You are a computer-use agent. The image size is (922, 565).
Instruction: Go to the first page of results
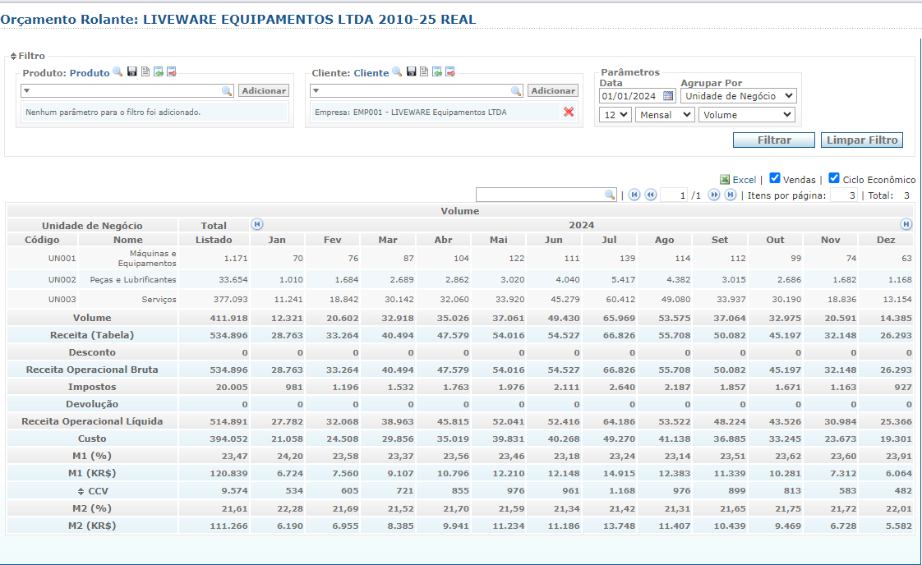click(x=634, y=195)
